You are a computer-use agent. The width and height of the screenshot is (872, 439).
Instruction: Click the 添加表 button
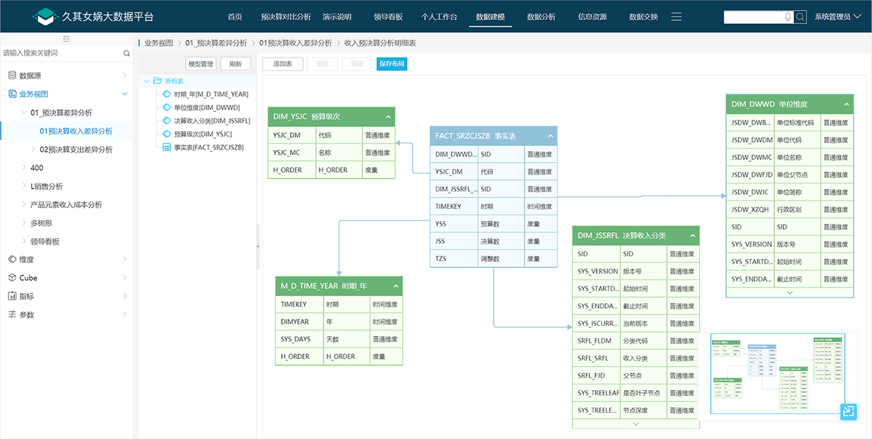pyautogui.click(x=282, y=64)
